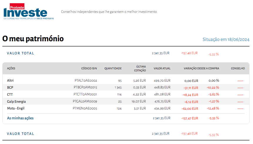Click the 'QUANTIDADE' column header
This screenshot has width=253, height=144.
[x=113, y=68]
